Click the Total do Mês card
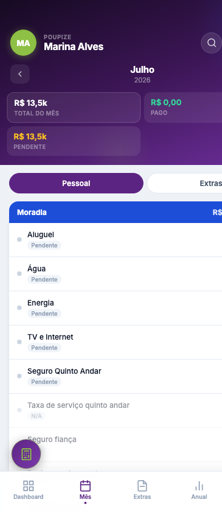The width and height of the screenshot is (222, 512). (x=73, y=108)
